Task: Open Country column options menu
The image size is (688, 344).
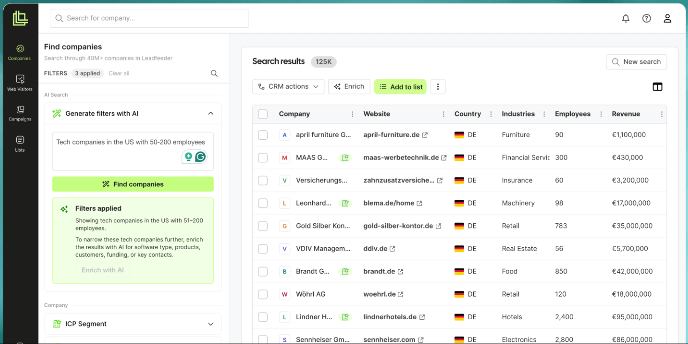Action: 491,114
